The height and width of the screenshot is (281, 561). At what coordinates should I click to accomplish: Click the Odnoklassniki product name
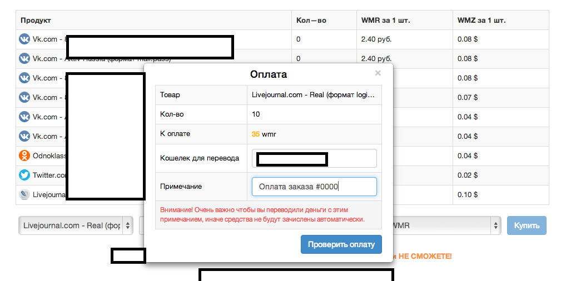coord(49,155)
